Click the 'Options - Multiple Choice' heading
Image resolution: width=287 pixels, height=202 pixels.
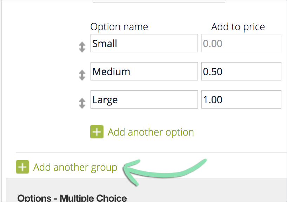point(72,198)
